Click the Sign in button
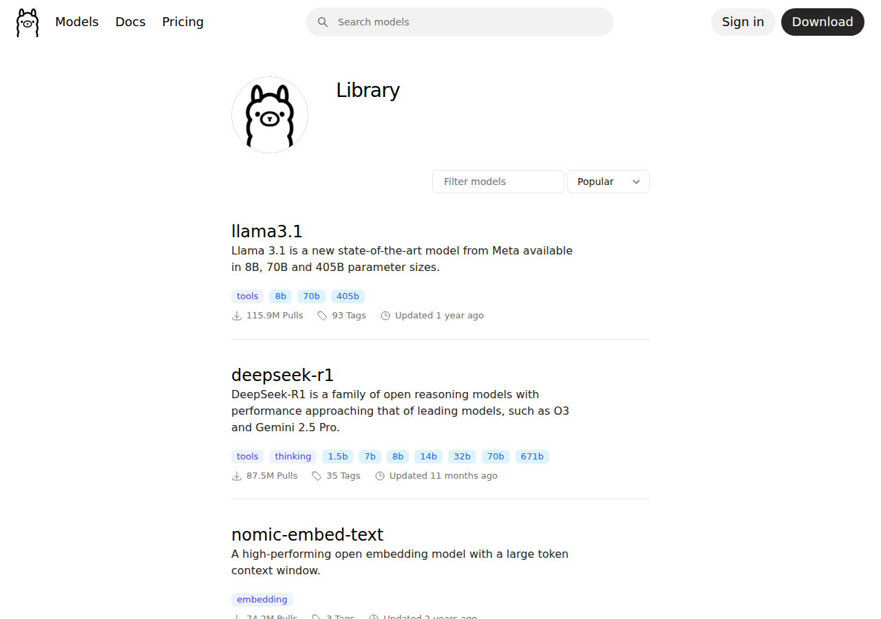This screenshot has width=881, height=619. click(x=743, y=22)
